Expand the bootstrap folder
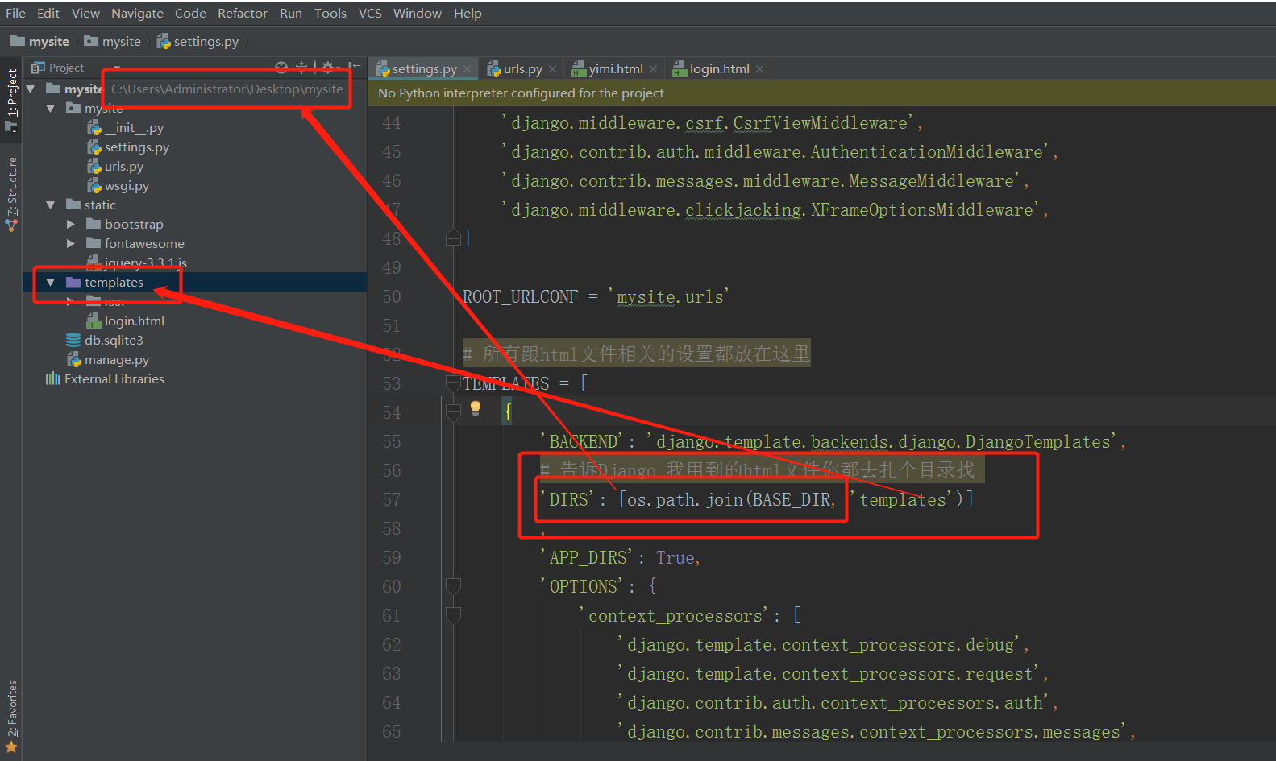 point(71,225)
